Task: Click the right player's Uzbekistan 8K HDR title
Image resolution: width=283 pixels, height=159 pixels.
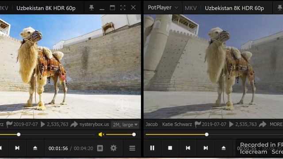Action: pos(234,8)
